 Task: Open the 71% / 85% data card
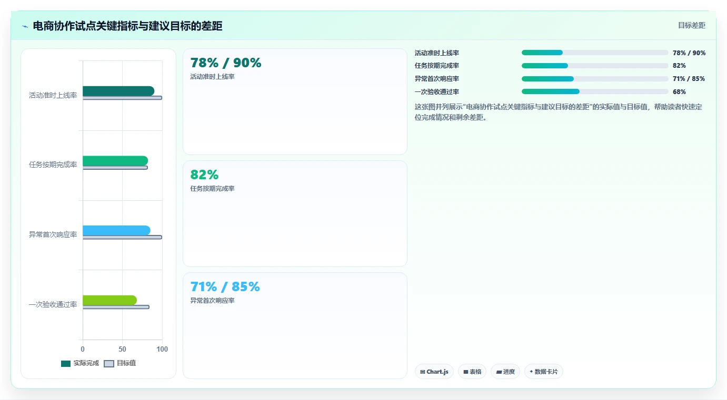pyautogui.click(x=295, y=325)
